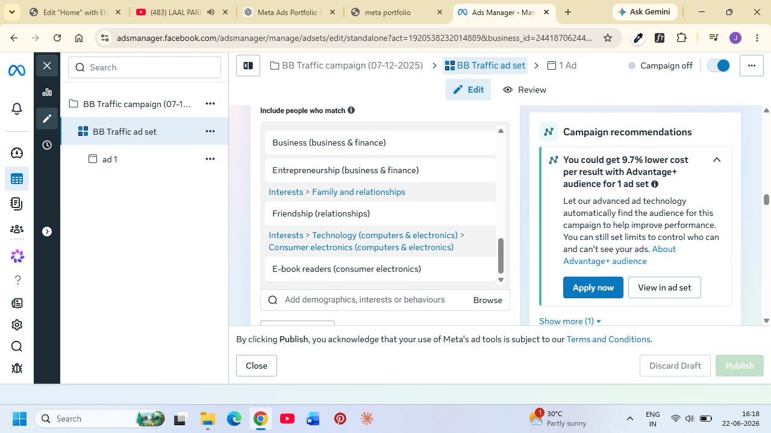Image resolution: width=771 pixels, height=433 pixels.
Task: Click Discard Draft button
Action: (675, 366)
